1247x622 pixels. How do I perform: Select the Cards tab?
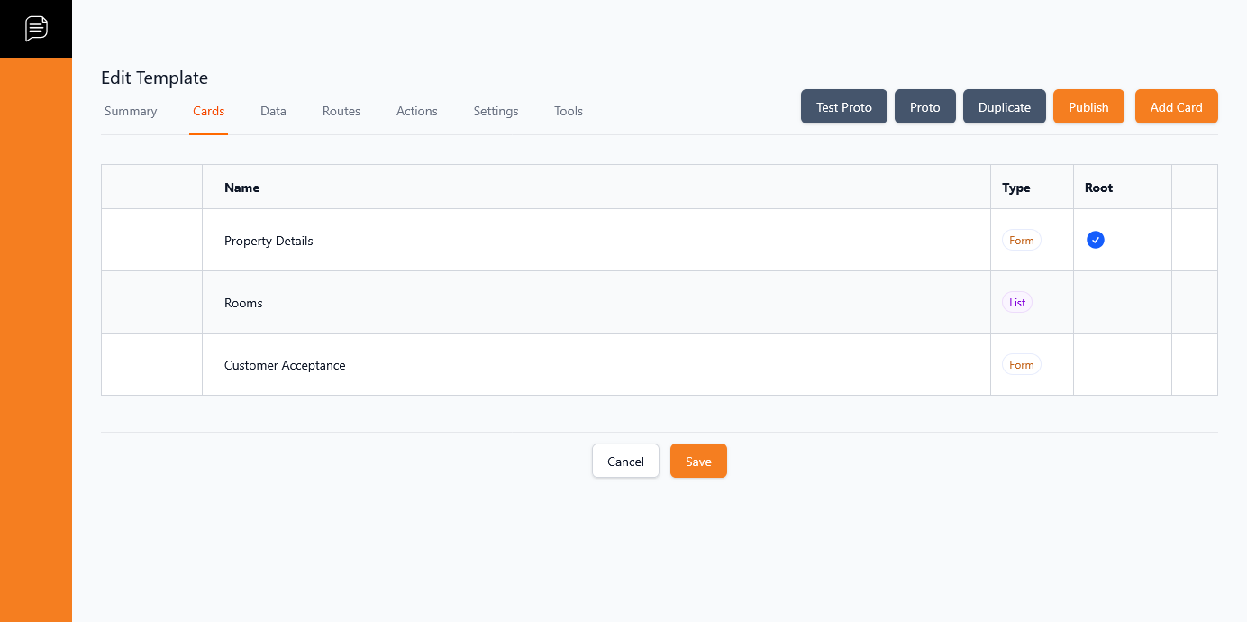(x=208, y=111)
